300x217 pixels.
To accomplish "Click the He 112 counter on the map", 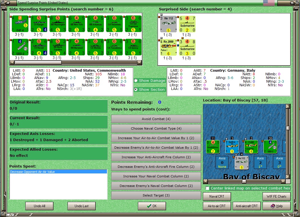I will pyautogui.click(x=241, y=163).
